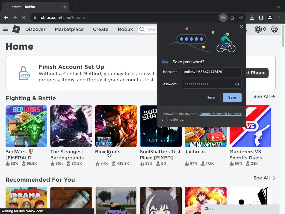Open the Jailbreak game thumbnail
Image resolution: width=285 pixels, height=214 pixels.
click(x=206, y=137)
